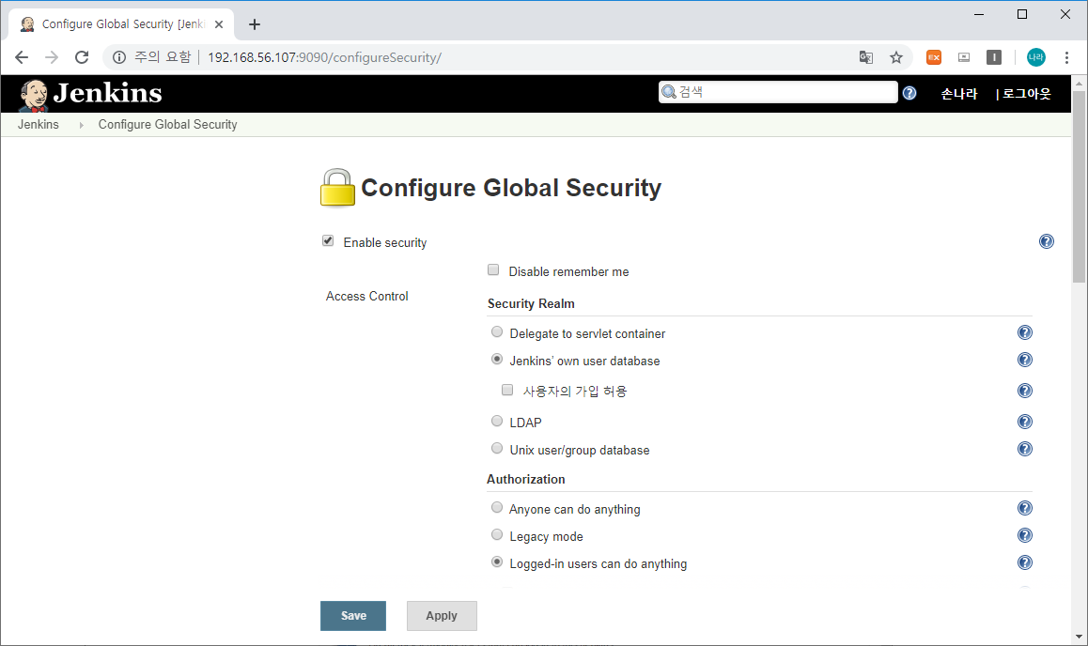1088x646 pixels.
Task: Show help for LDAP option
Action: [x=1025, y=423]
